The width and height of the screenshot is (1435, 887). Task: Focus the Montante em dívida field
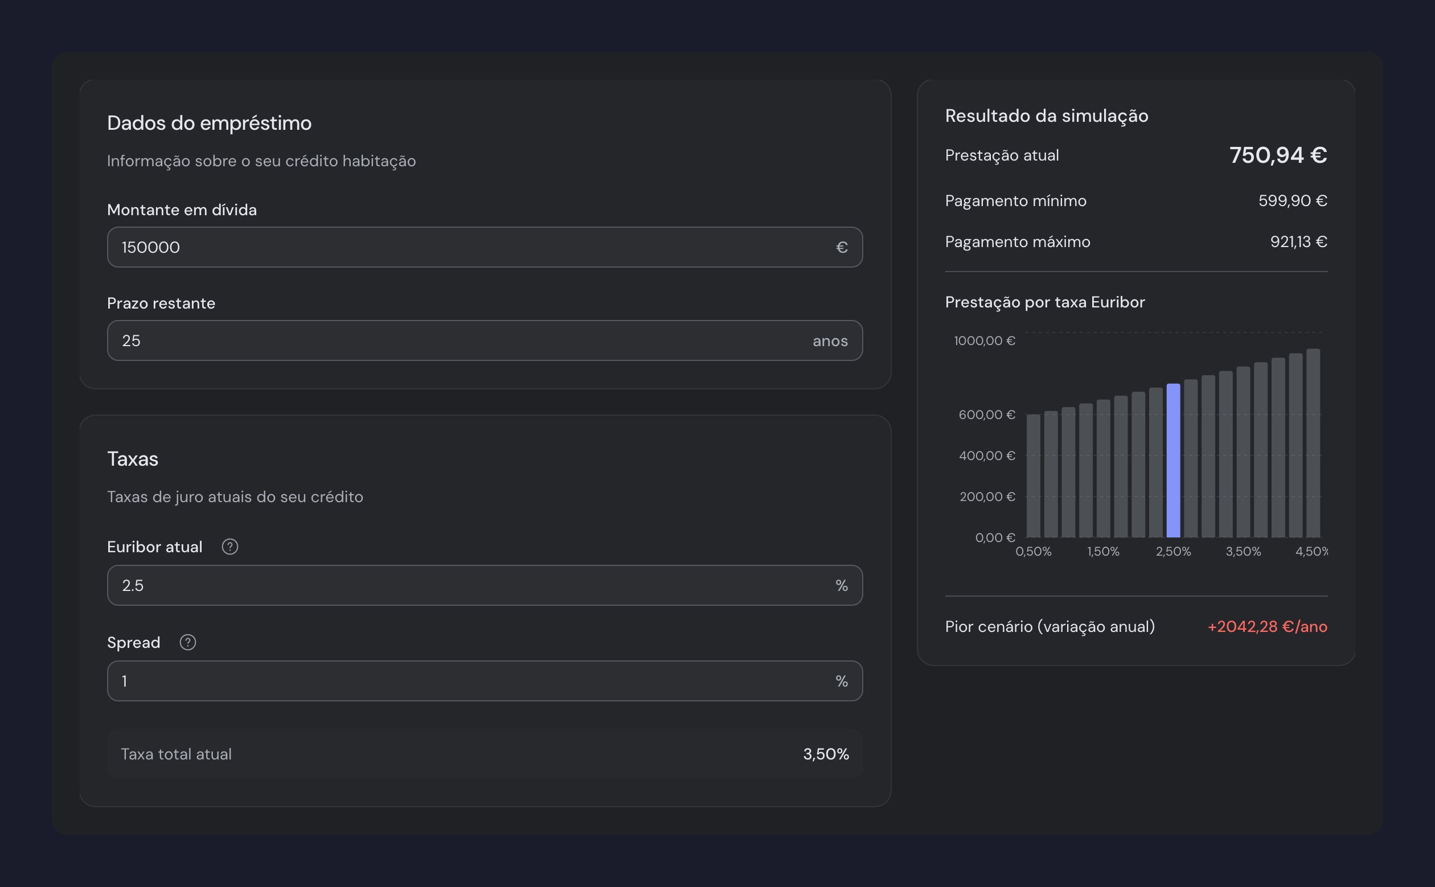click(485, 247)
